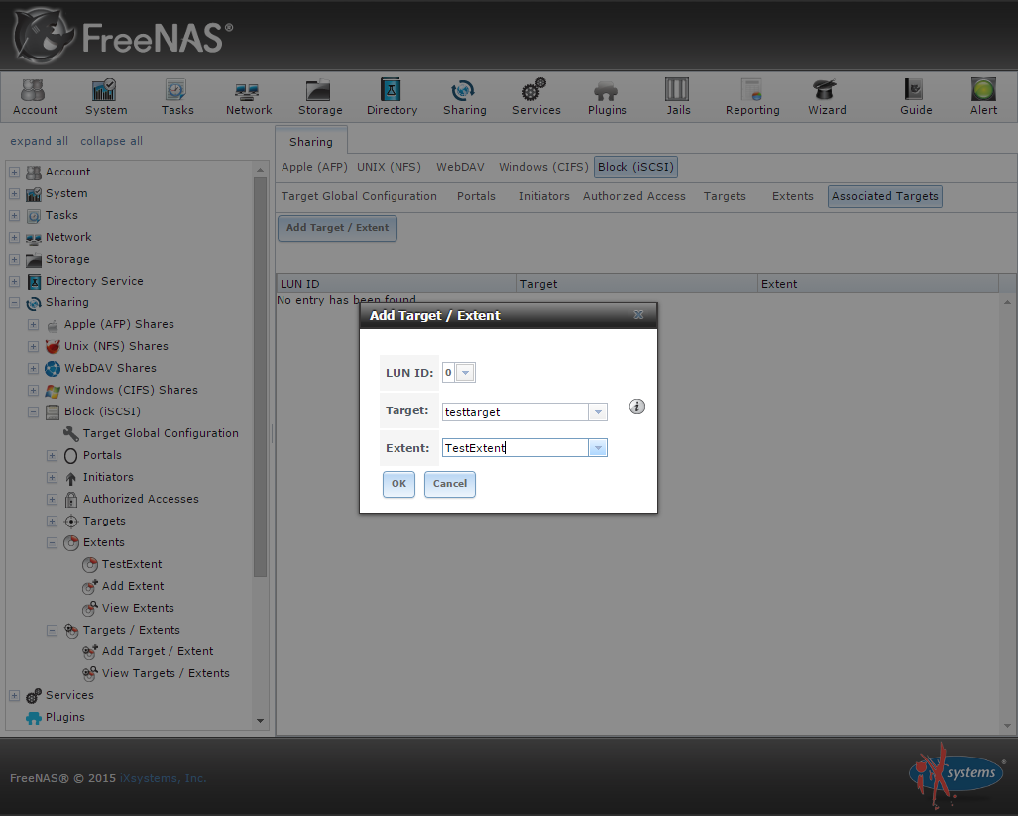1018x816 pixels.
Task: Click the info icon beside Target field
Action: [x=637, y=407]
